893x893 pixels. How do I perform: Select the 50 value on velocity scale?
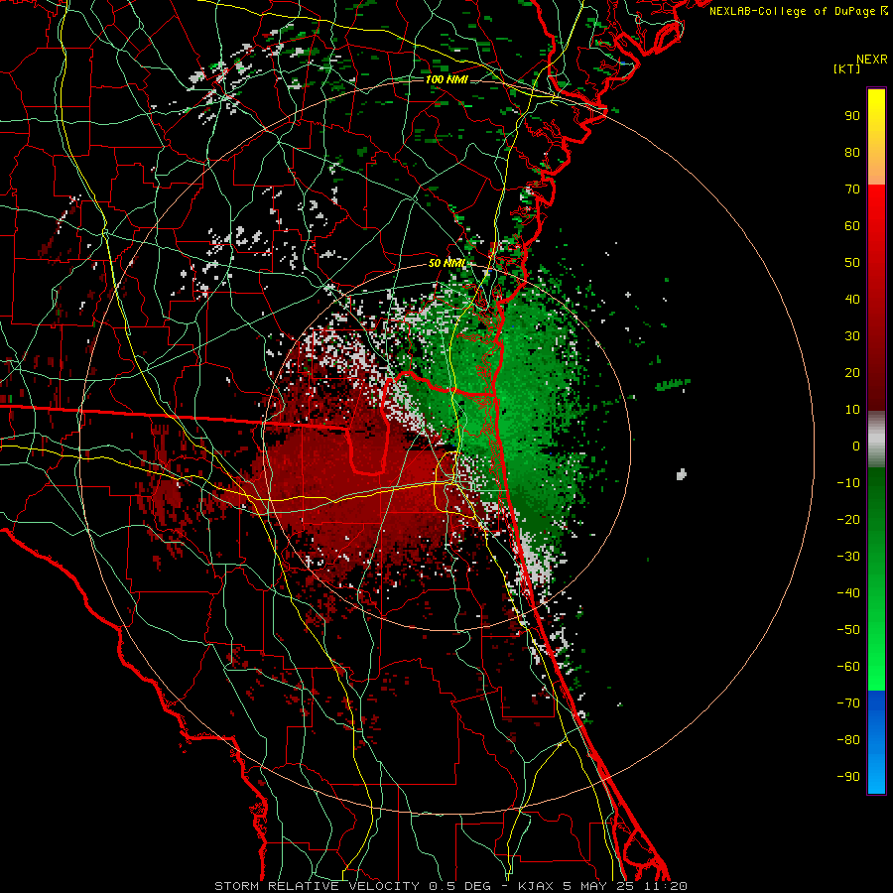(852, 263)
